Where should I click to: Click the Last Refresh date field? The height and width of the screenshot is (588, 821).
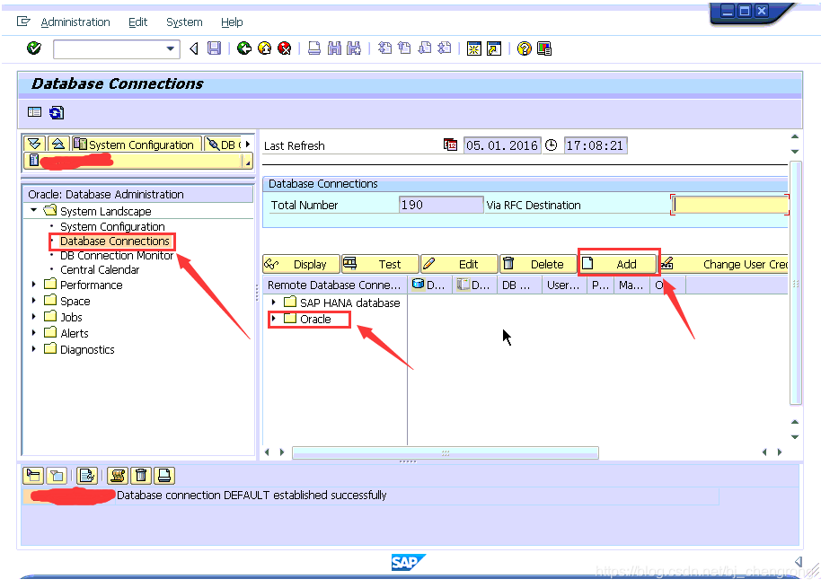(x=501, y=145)
